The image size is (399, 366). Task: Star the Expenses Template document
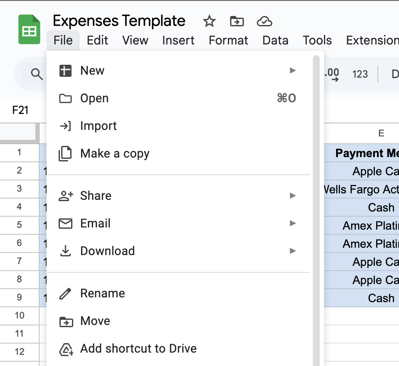[x=209, y=21]
